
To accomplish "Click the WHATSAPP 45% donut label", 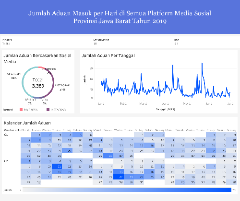I will point(13,76).
